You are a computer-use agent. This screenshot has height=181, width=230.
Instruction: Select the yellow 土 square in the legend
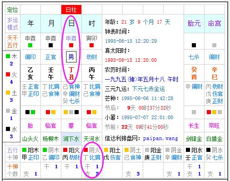8,92
